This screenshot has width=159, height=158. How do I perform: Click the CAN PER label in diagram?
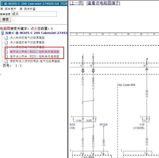(x=88, y=157)
